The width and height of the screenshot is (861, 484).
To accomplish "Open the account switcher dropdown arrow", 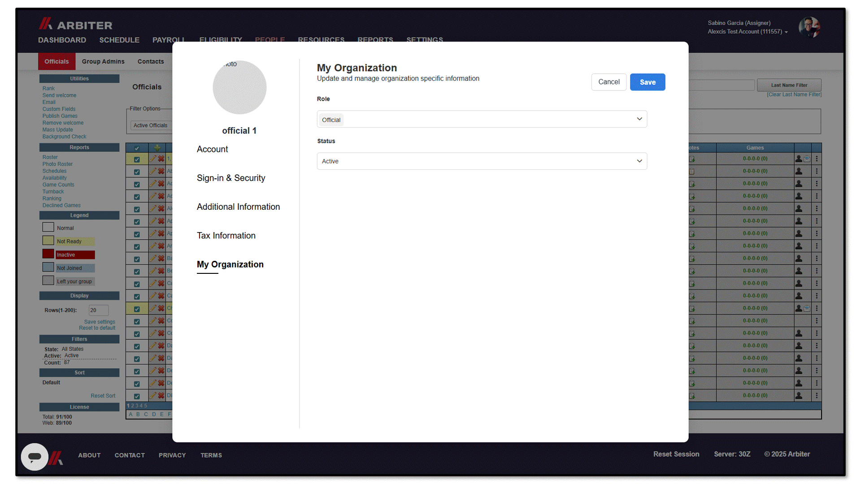I will click(786, 32).
